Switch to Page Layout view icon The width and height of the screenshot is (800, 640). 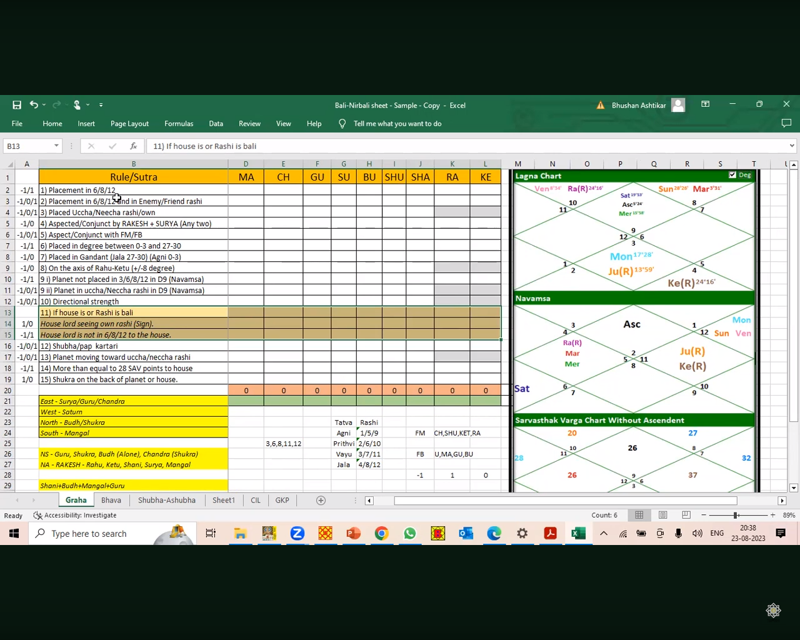[x=662, y=515]
